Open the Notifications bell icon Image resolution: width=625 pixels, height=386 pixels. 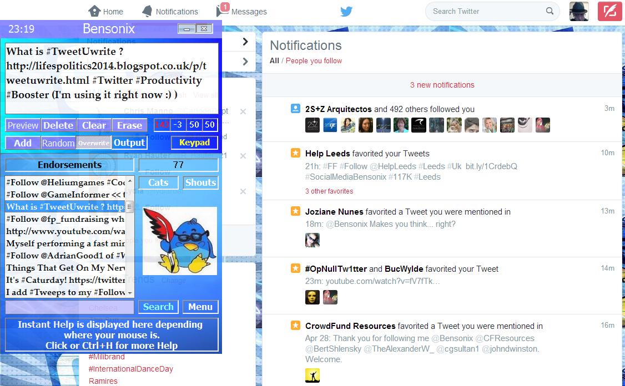point(147,11)
